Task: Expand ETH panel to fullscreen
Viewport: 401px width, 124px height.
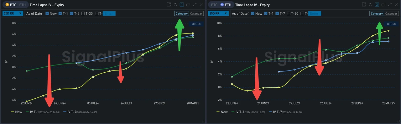Action: (x=390, y=5)
